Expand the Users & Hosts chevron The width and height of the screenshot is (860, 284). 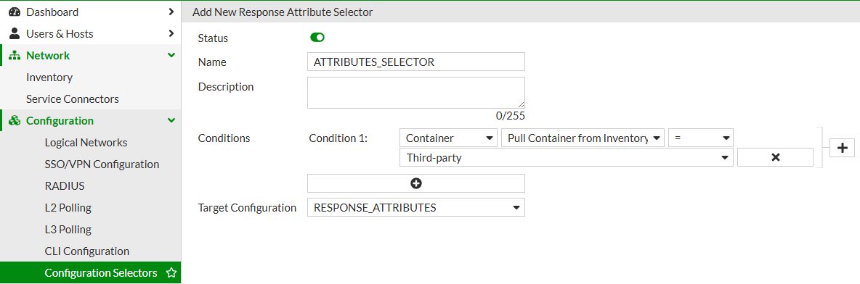click(171, 33)
